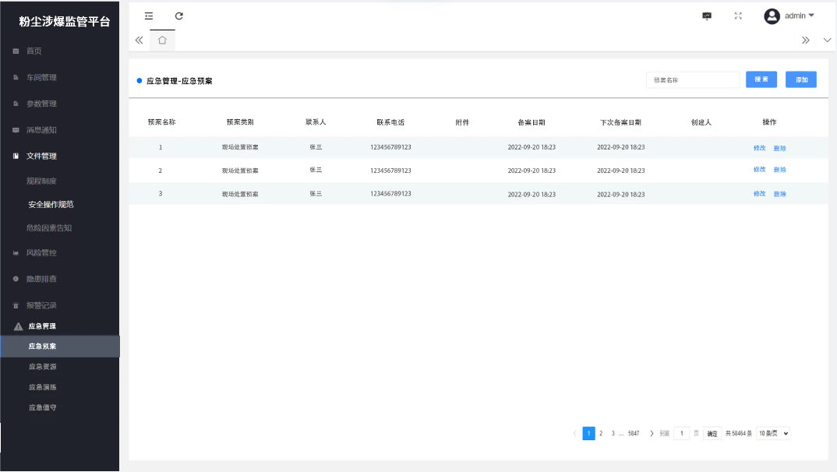
Task: Click the 添加 button
Action: click(801, 79)
